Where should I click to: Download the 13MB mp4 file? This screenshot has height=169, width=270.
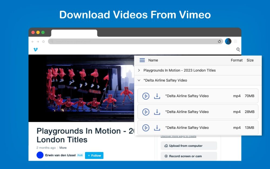[157, 128]
